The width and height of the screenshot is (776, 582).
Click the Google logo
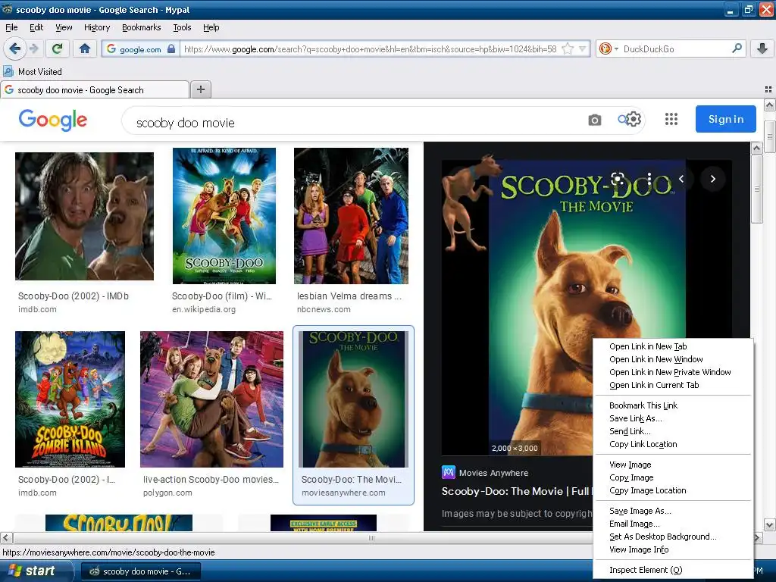[52, 120]
